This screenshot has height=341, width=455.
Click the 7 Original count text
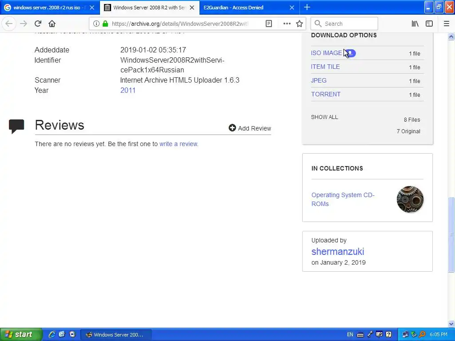[x=408, y=131]
